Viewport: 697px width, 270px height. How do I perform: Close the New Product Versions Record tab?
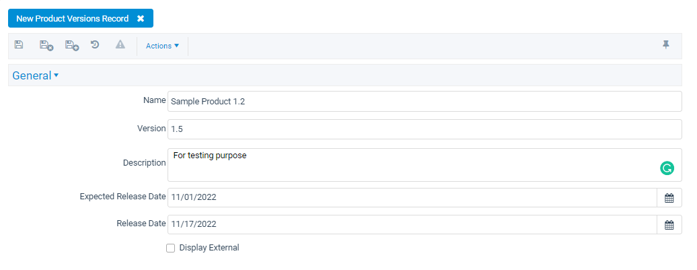point(141,19)
